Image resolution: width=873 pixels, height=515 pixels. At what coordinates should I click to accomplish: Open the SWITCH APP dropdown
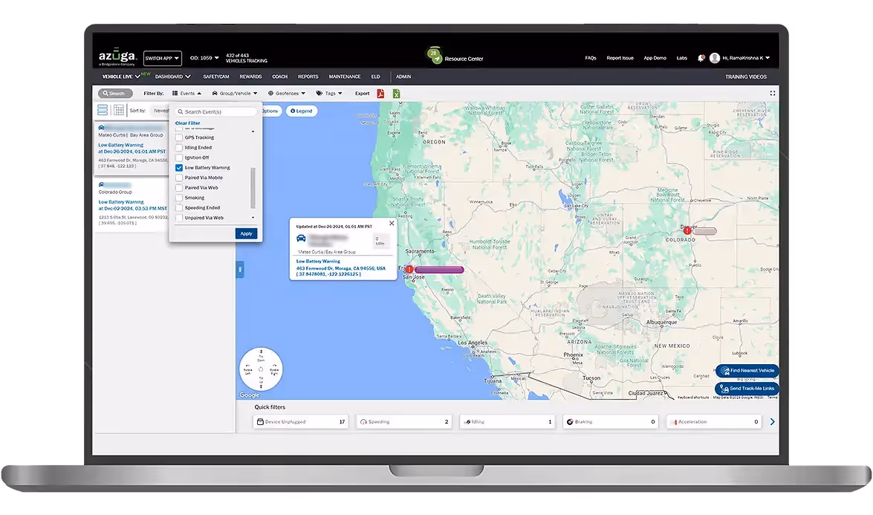pos(162,58)
